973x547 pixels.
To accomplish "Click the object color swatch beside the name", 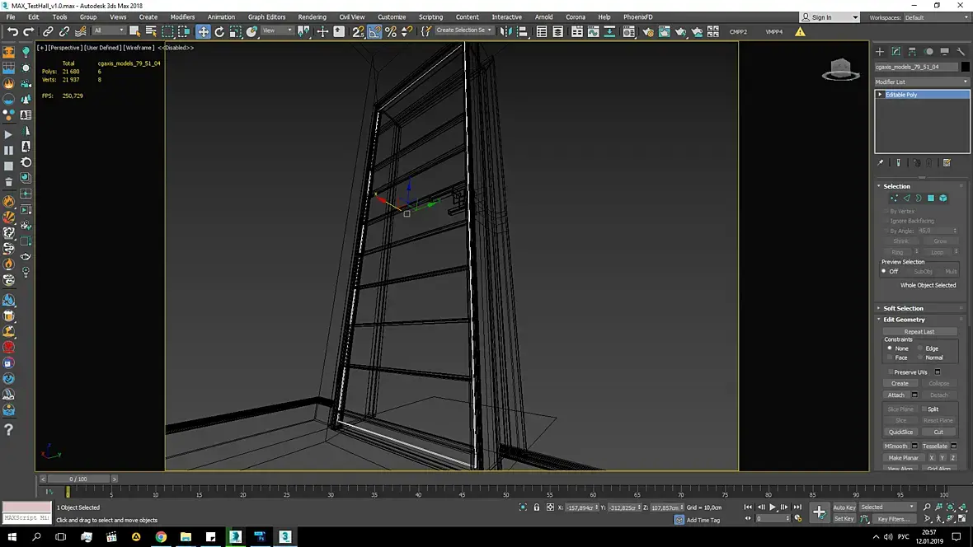I will [x=965, y=67].
